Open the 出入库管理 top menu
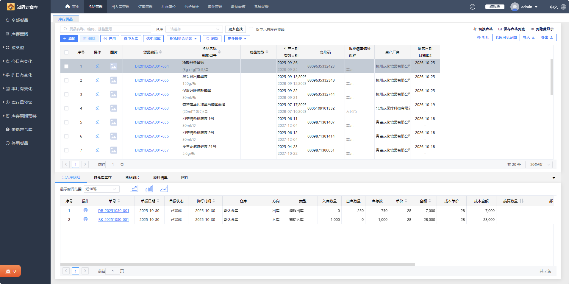This screenshot has width=569, height=284. click(120, 7)
